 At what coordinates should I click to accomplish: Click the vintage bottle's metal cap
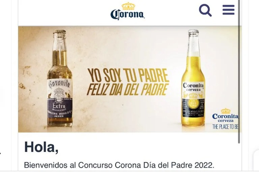tap(59, 32)
